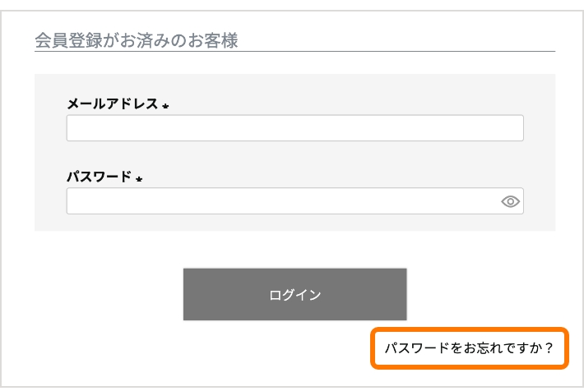
Task: Click the メールアドレス input field
Action: (294, 128)
